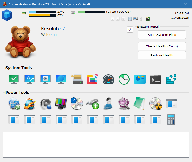Open the green notepad icon
The image size is (192, 162).
[x=139, y=103]
